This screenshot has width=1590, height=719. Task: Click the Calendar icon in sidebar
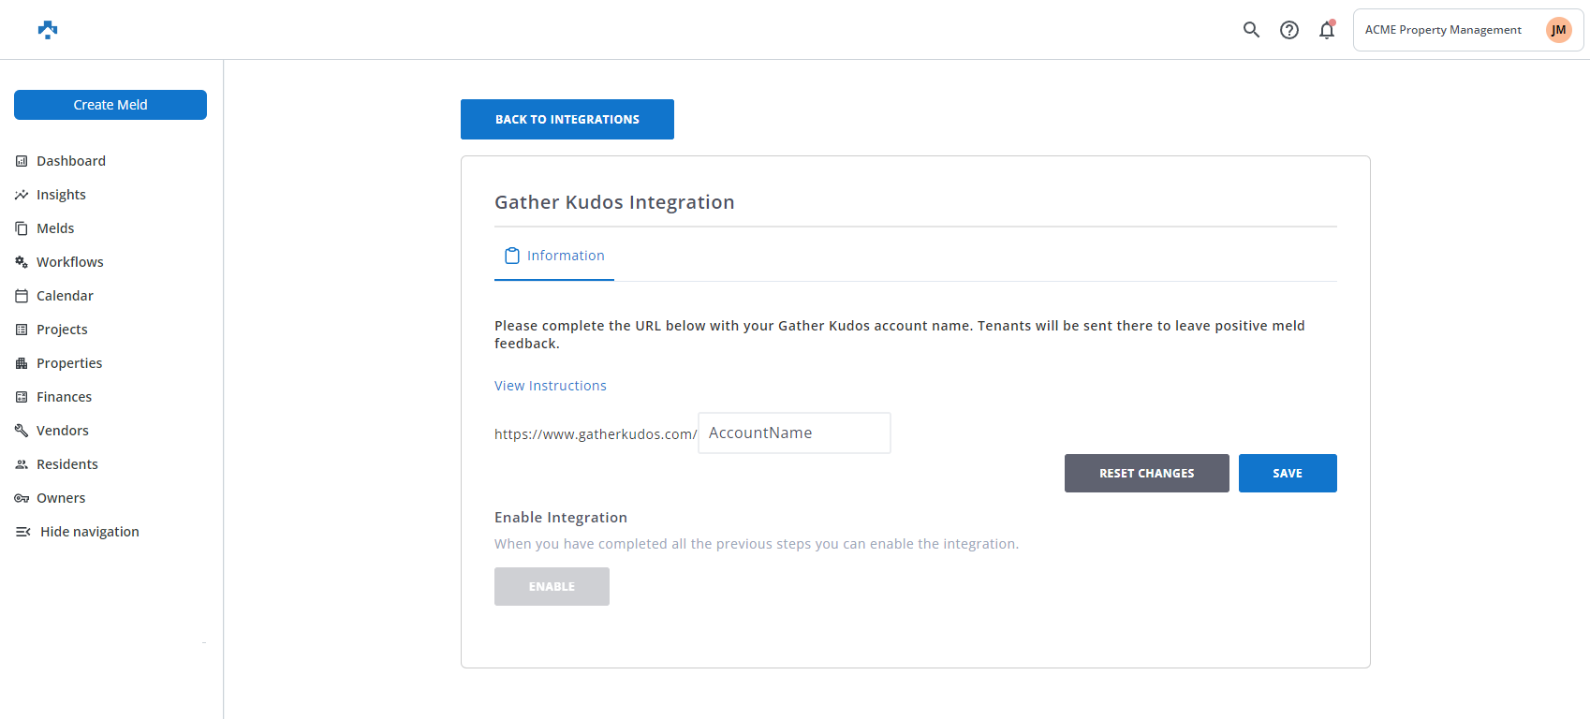click(22, 296)
